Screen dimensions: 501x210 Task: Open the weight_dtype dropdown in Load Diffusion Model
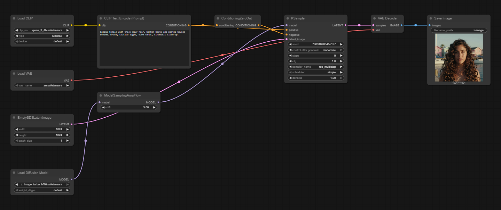click(x=42, y=190)
